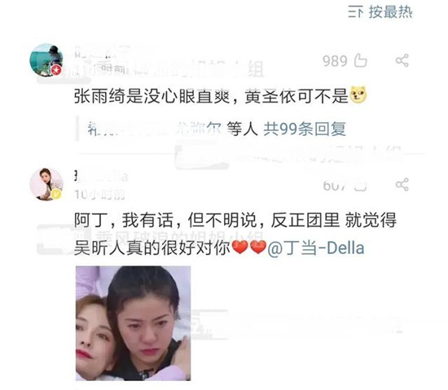This screenshot has width=448, height=390.
Task: Tap the heart emojis in second comment
Action: [249, 248]
